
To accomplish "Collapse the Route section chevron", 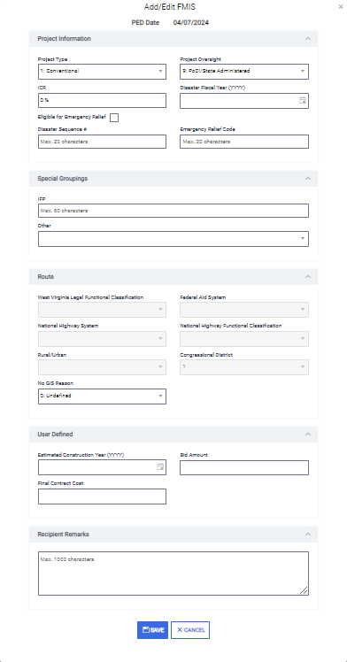I will (x=308, y=277).
